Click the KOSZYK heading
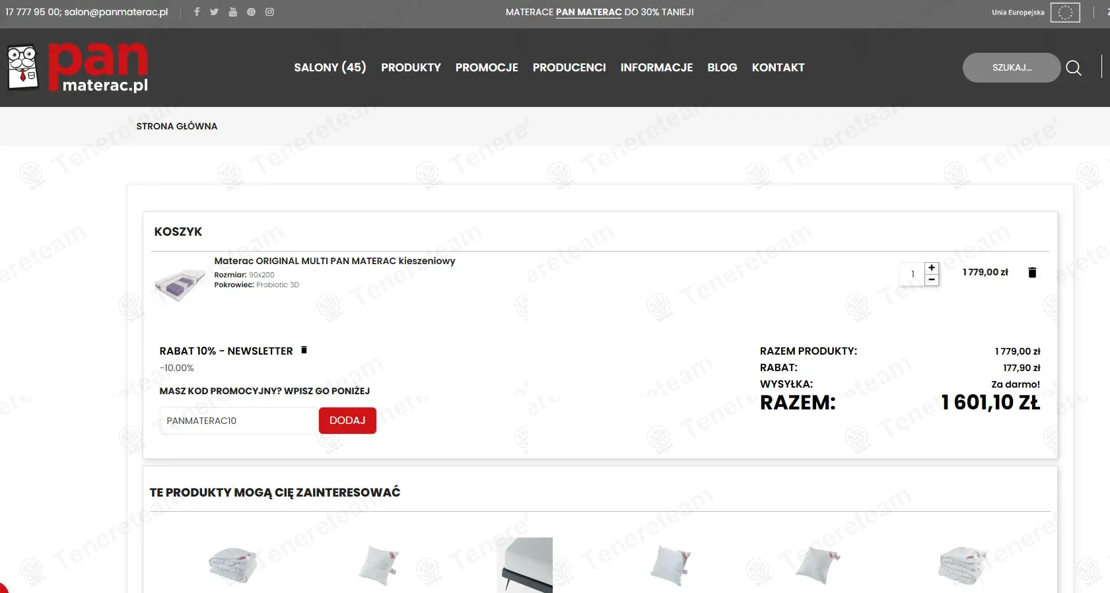The image size is (1110, 593). click(178, 232)
